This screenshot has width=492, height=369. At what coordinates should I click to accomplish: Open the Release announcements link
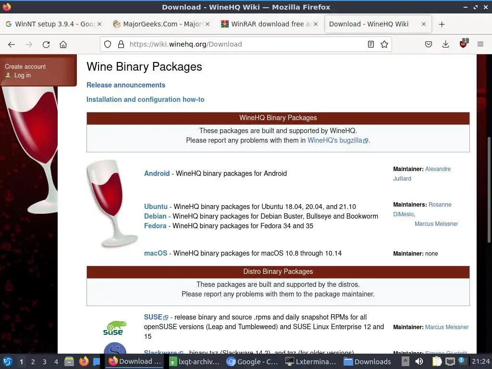coord(126,85)
